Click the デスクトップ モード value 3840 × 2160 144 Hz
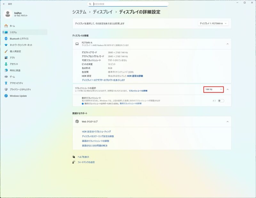The width and height of the screenshot is (256, 198). click(x=118, y=52)
